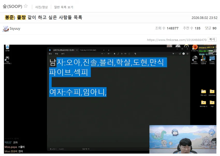The width and height of the screenshot is (220, 156).
Task: Open the Marvel Spider-Man 2 desktop shortcut
Action: [x=7, y=60]
